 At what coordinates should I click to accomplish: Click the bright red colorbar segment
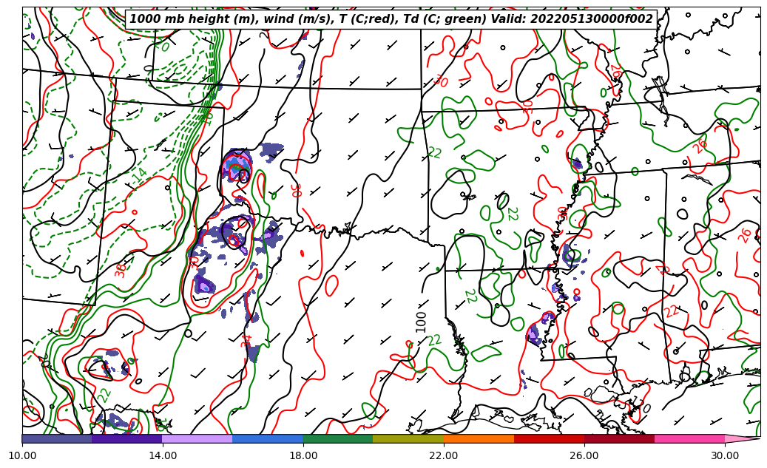tap(549, 438)
